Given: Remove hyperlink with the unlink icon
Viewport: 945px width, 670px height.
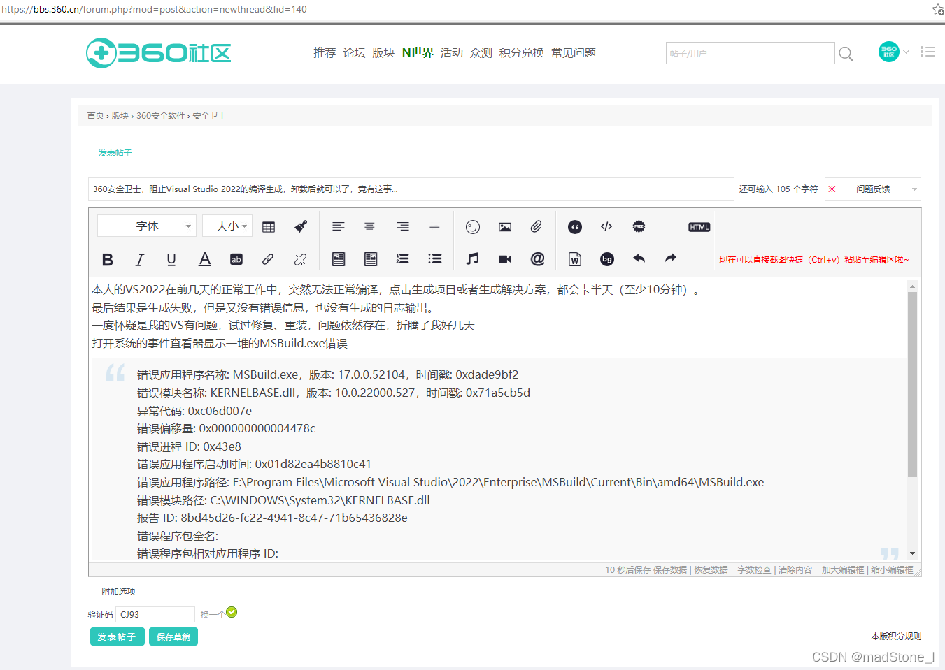Looking at the screenshot, I should (300, 259).
